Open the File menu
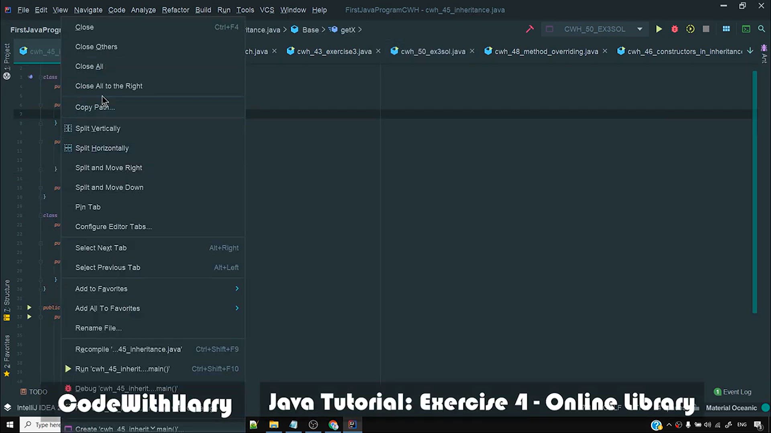The height and width of the screenshot is (433, 771). click(23, 10)
